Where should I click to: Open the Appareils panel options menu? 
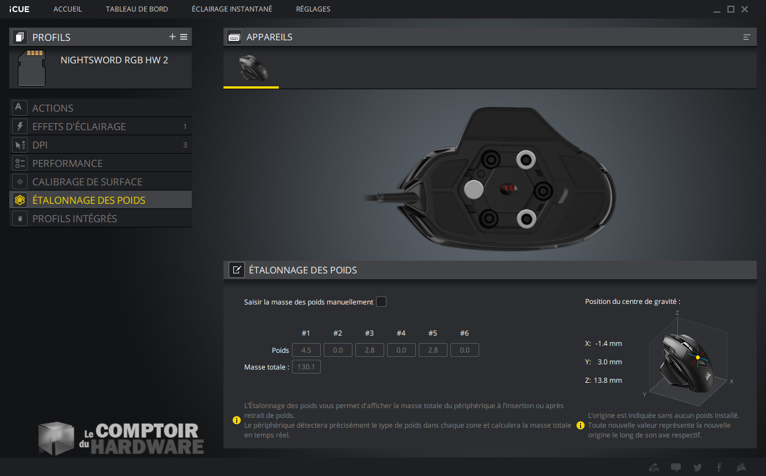pyautogui.click(x=746, y=37)
